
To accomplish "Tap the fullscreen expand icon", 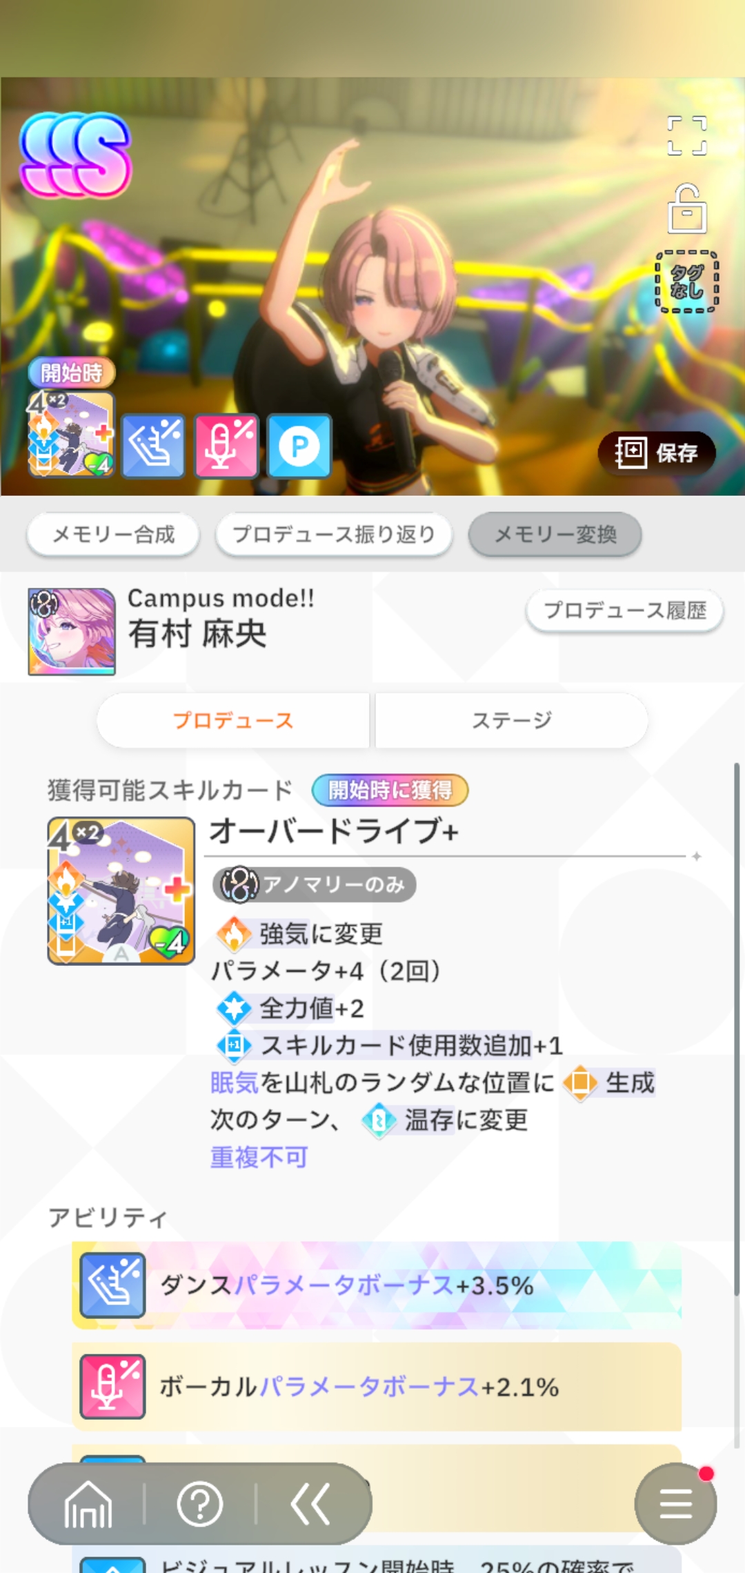I will [687, 135].
